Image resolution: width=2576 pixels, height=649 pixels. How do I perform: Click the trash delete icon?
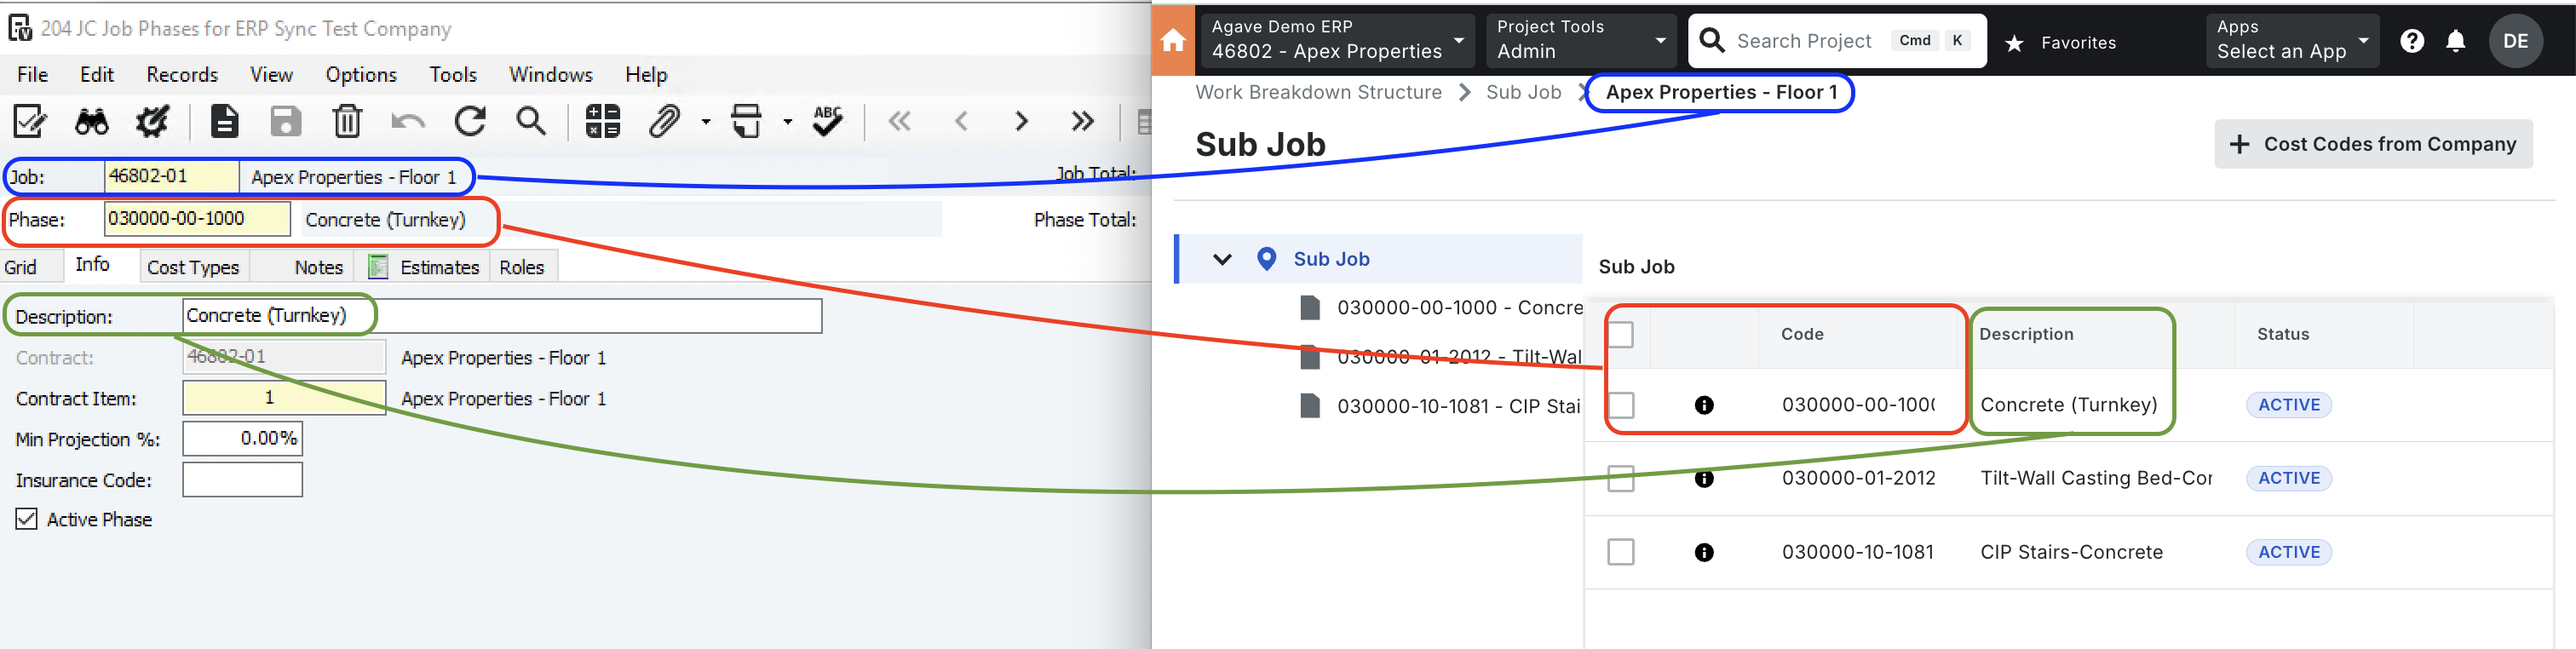tap(347, 122)
